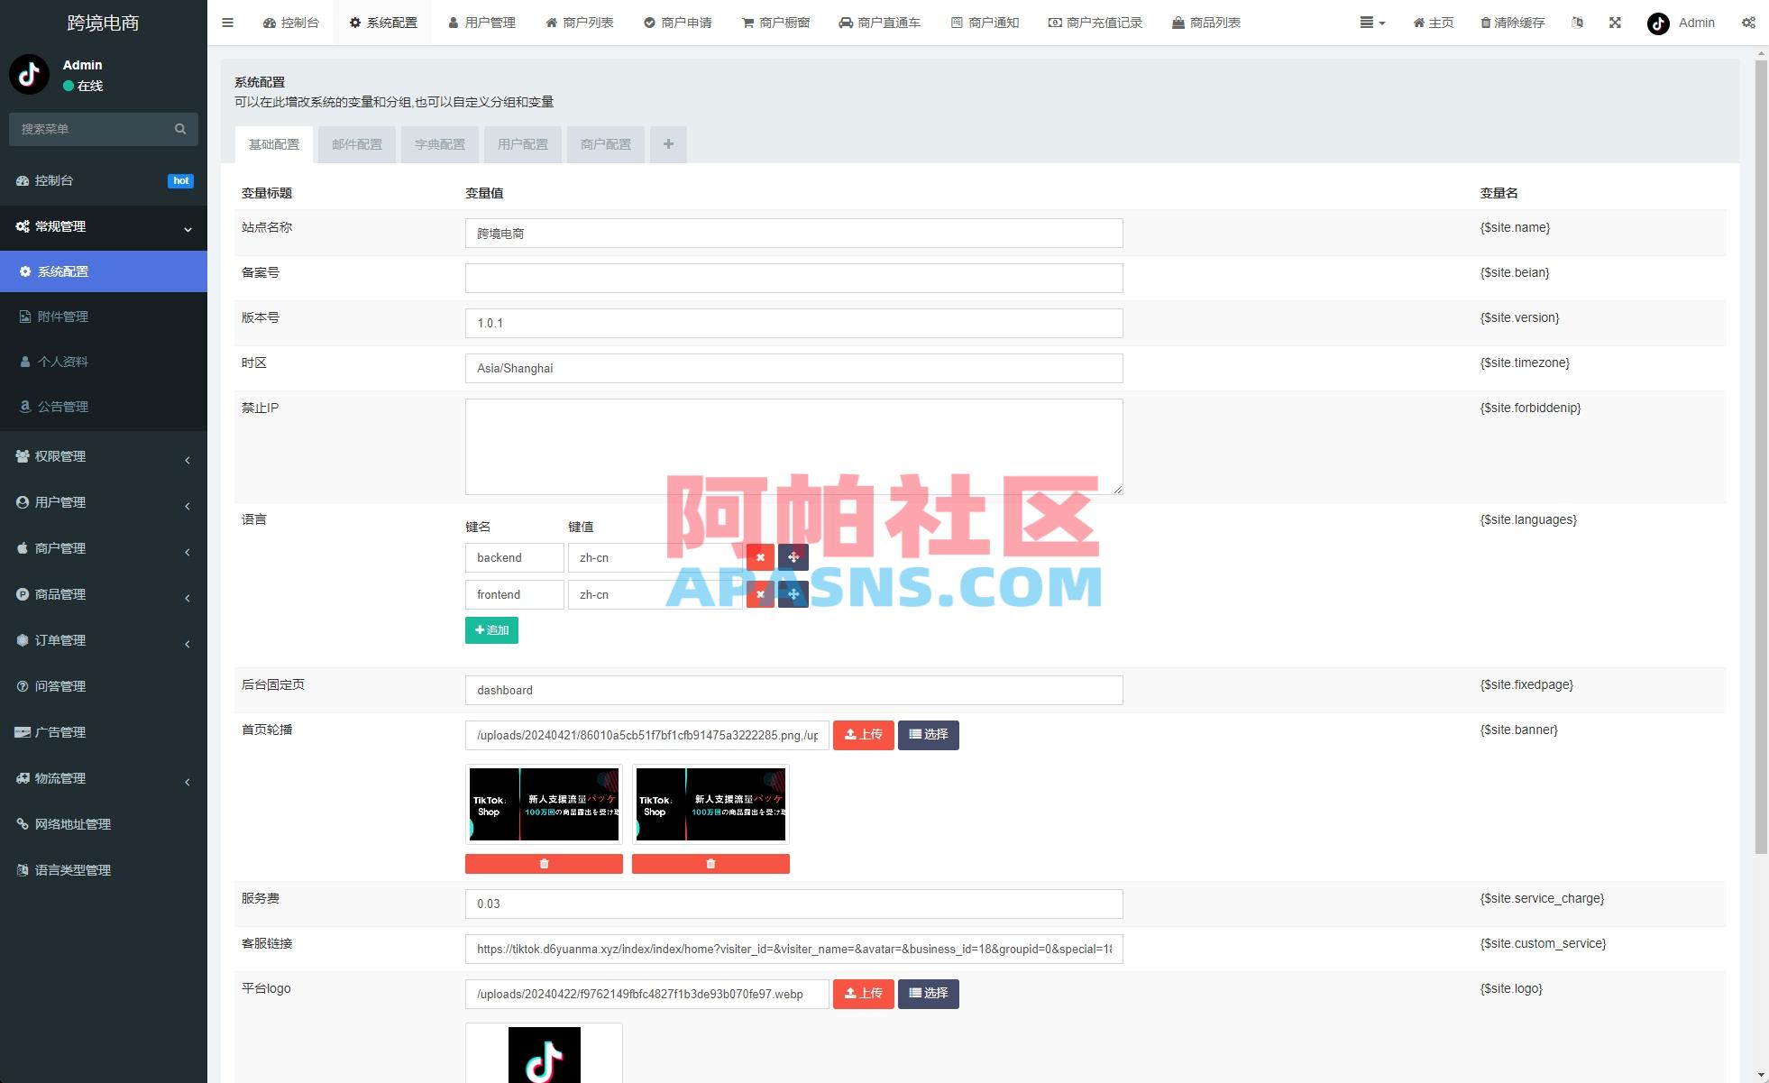This screenshot has width=1769, height=1083.
Task: Delete the first banner with the red trash button
Action: 543,863
